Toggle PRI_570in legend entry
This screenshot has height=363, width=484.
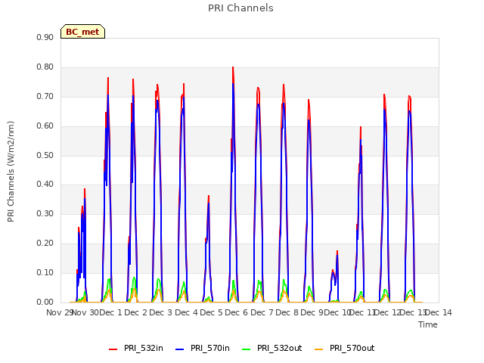(203, 348)
